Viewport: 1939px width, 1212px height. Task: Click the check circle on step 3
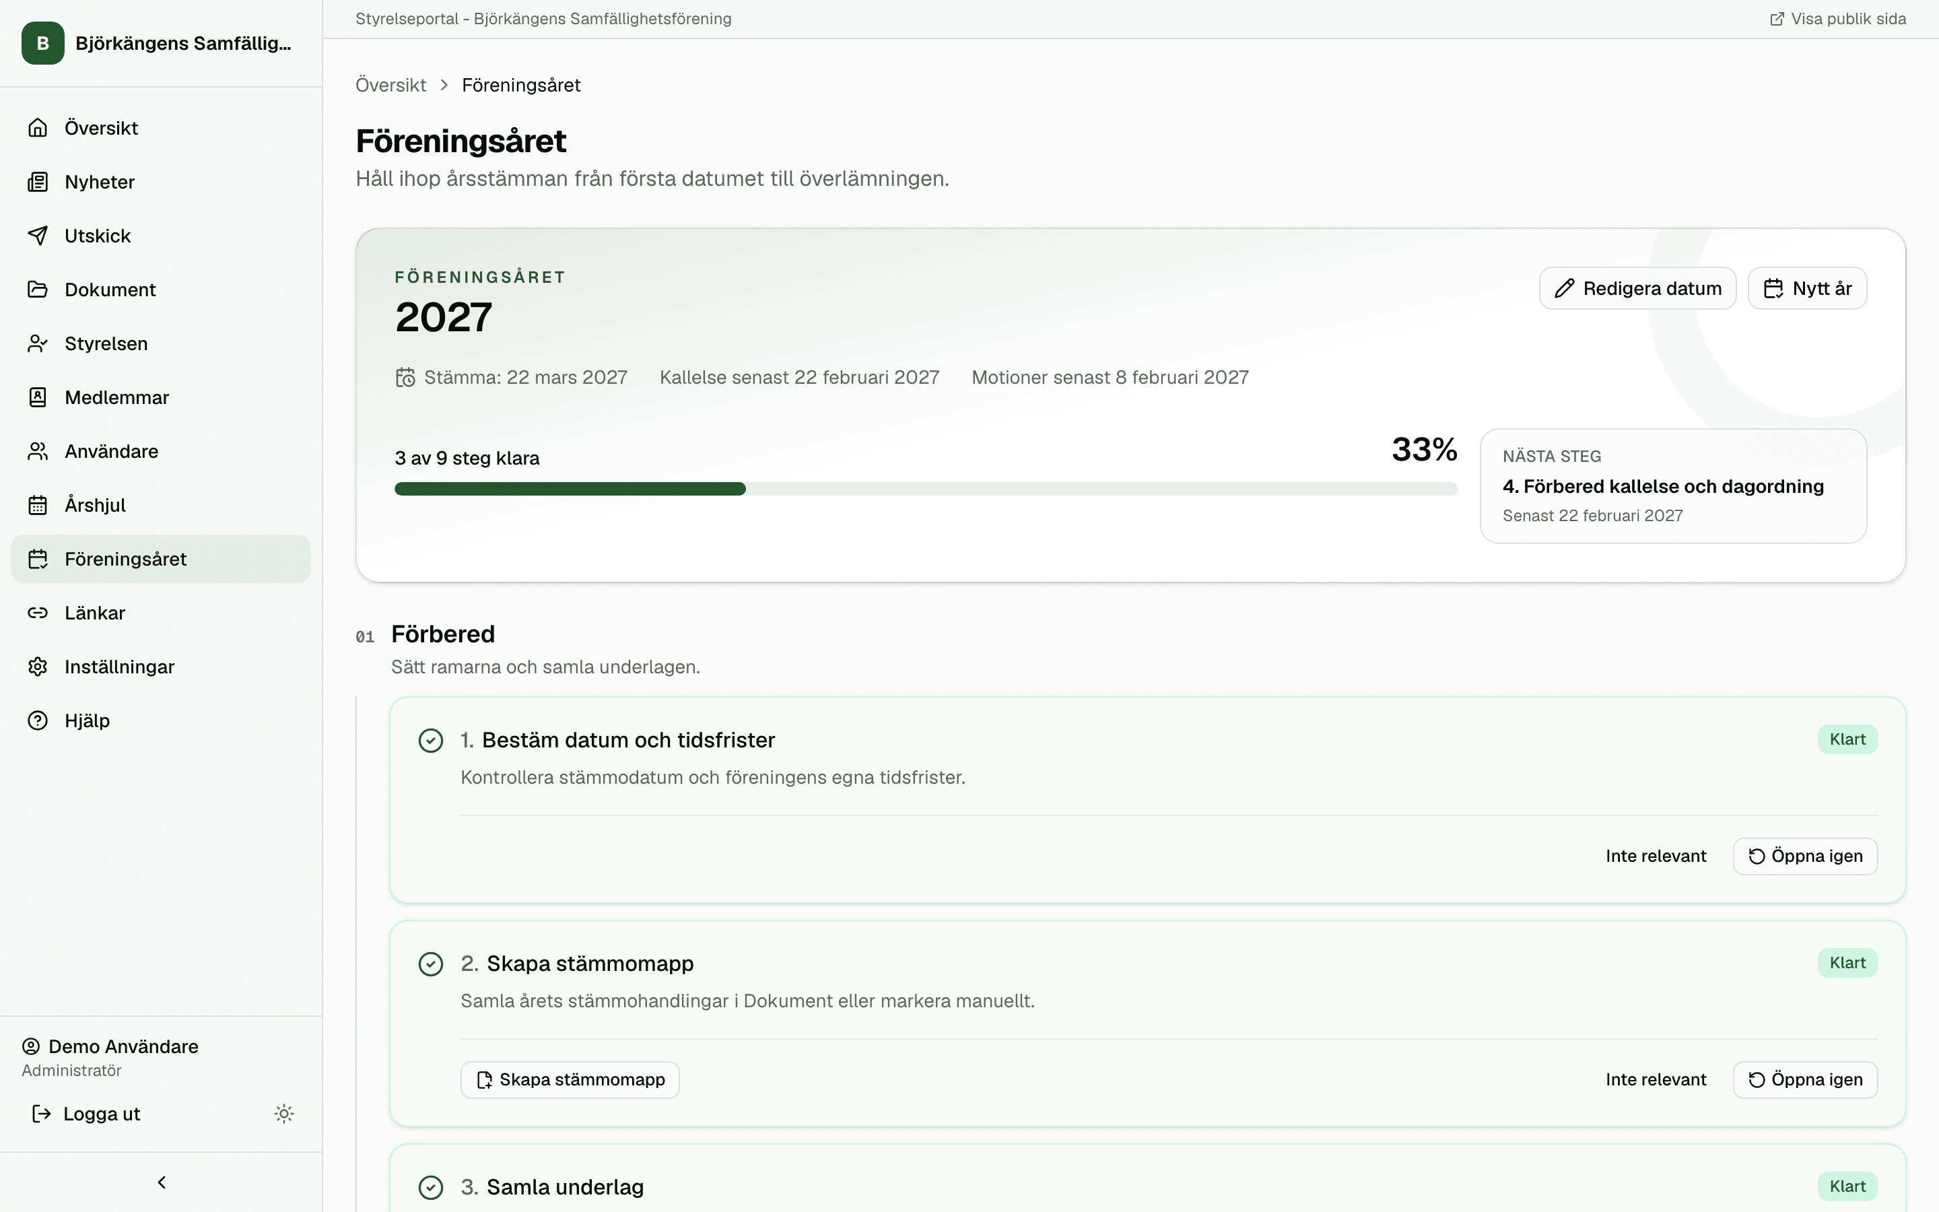coord(431,1188)
